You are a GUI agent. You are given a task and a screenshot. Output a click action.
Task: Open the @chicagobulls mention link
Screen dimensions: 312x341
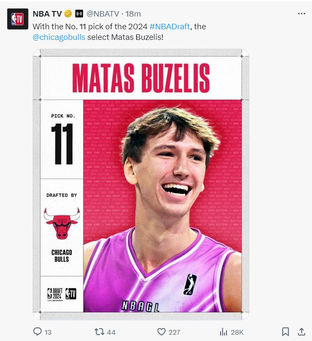tap(59, 37)
